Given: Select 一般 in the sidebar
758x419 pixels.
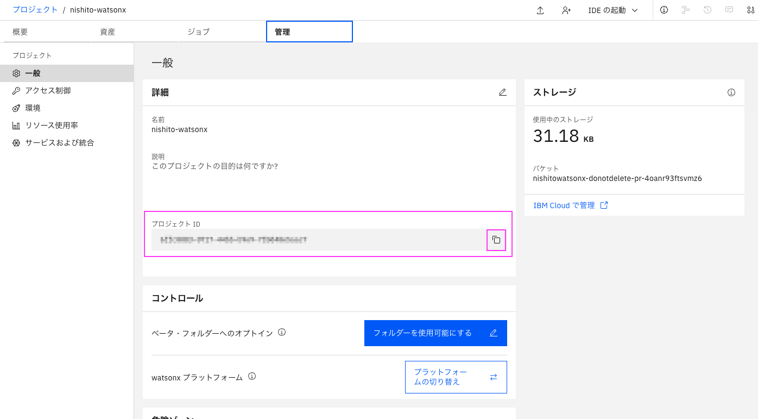Looking at the screenshot, I should (x=67, y=73).
